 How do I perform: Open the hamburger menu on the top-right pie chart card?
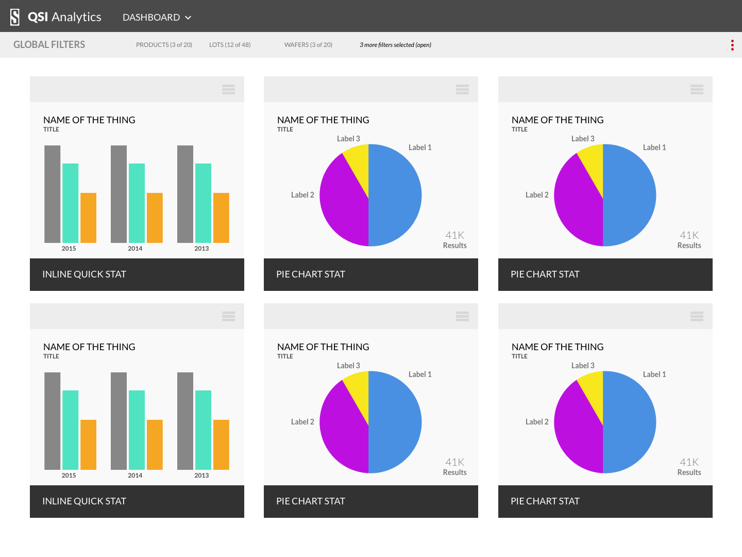[x=697, y=90]
